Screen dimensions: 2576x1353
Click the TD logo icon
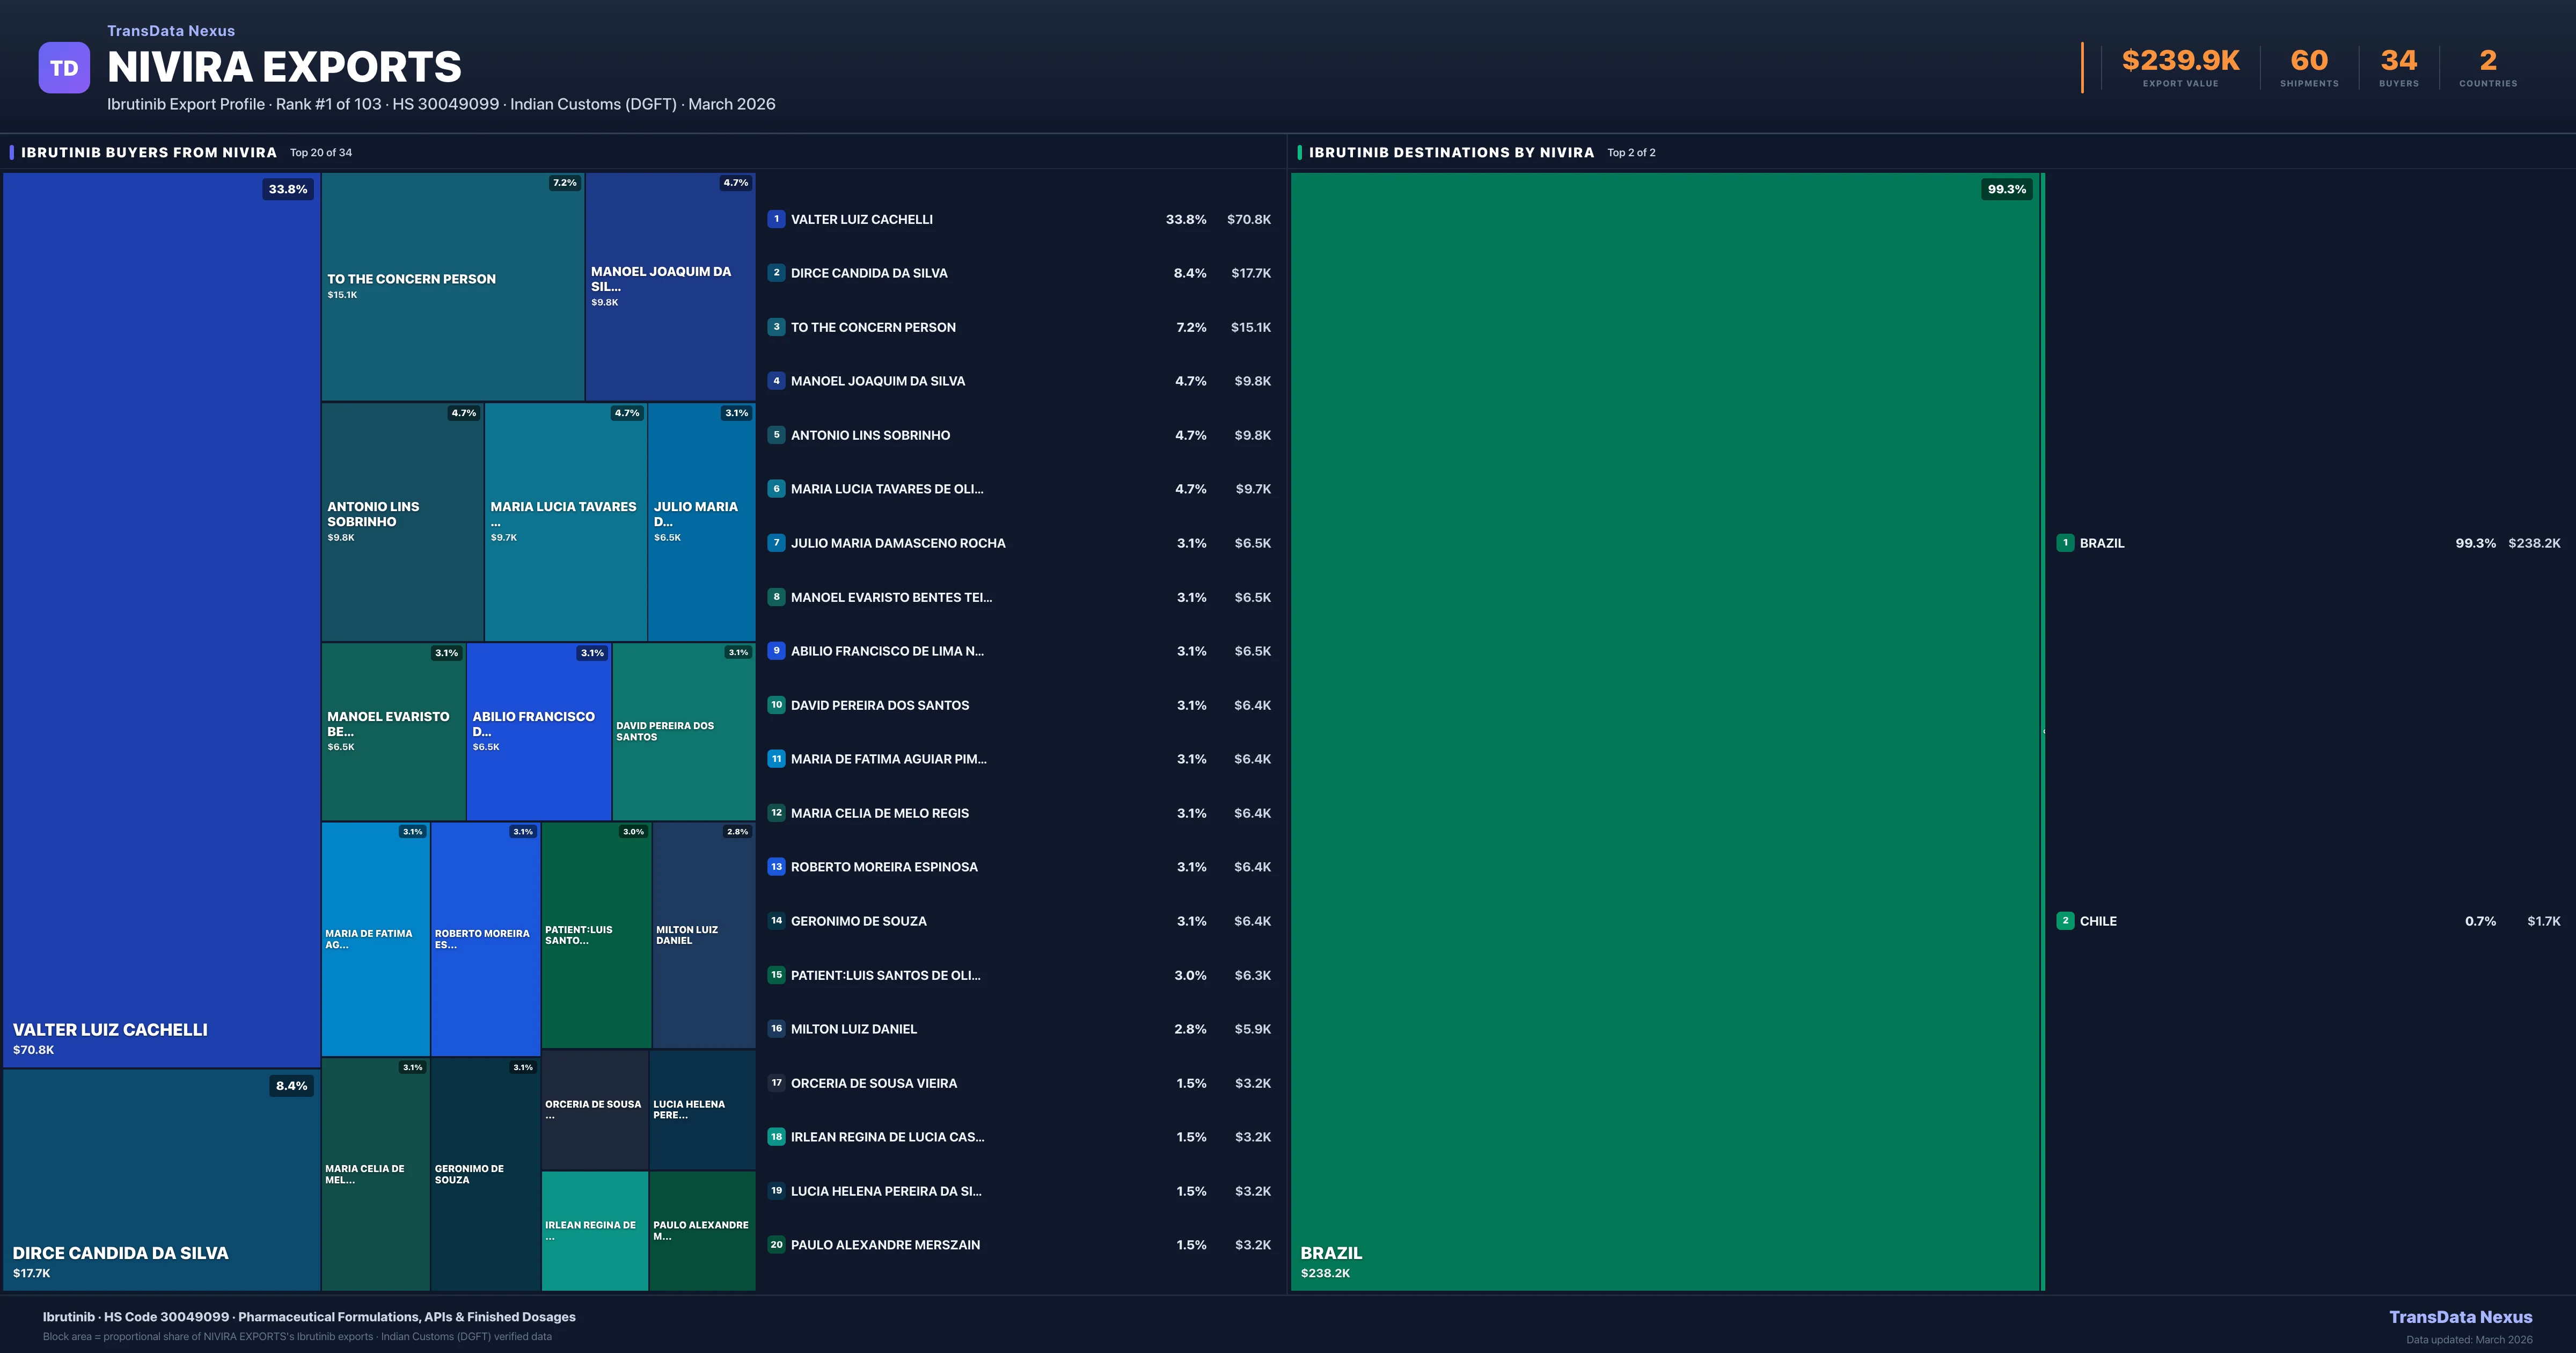[64, 66]
